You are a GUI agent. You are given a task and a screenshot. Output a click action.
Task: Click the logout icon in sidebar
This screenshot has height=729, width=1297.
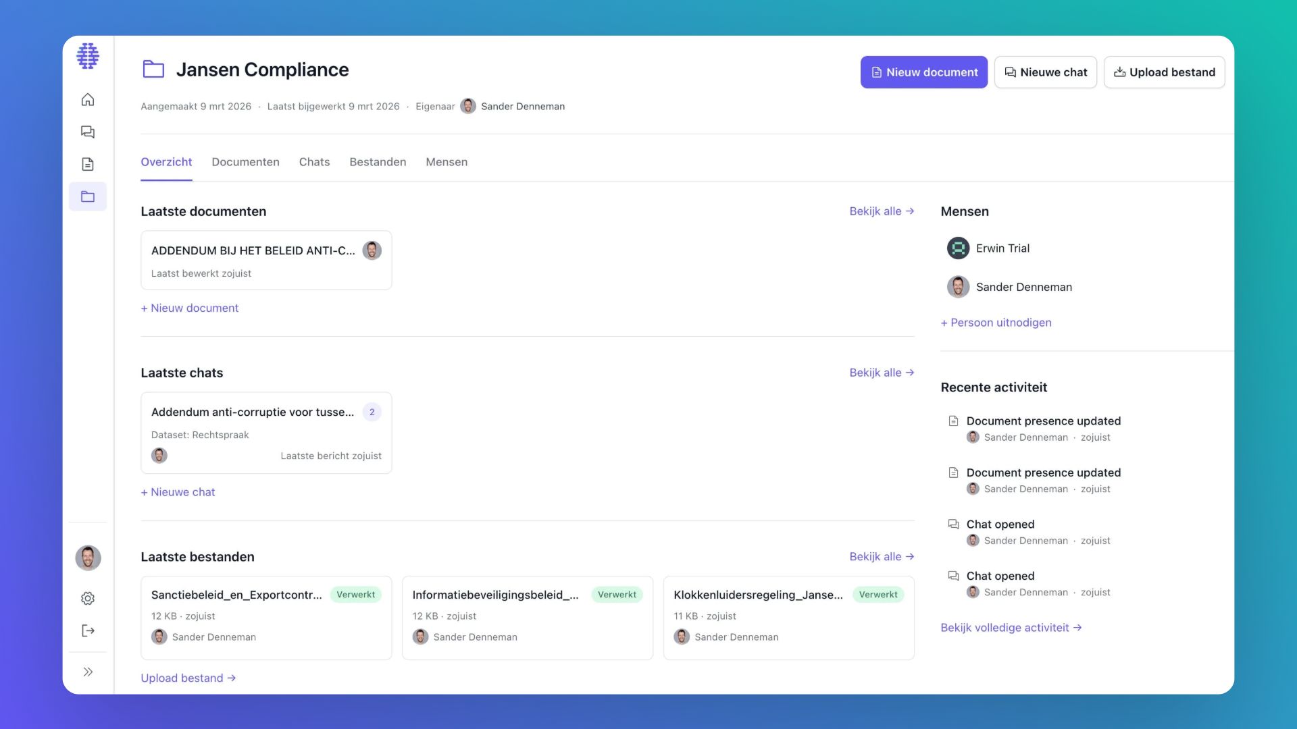point(88,630)
